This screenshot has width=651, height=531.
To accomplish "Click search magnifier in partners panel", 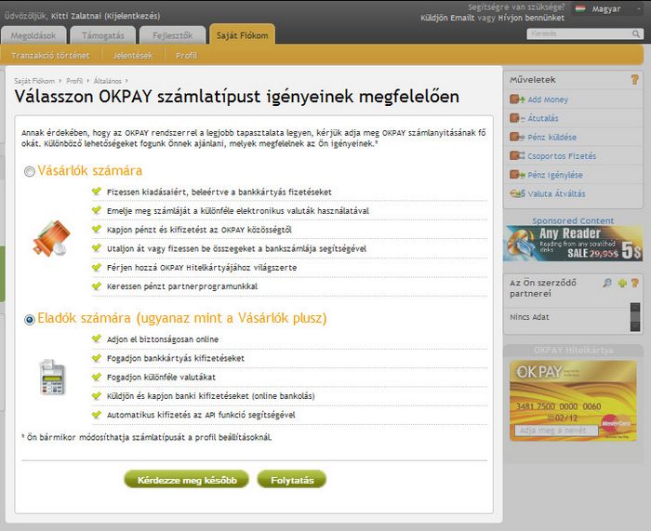I will (x=607, y=283).
